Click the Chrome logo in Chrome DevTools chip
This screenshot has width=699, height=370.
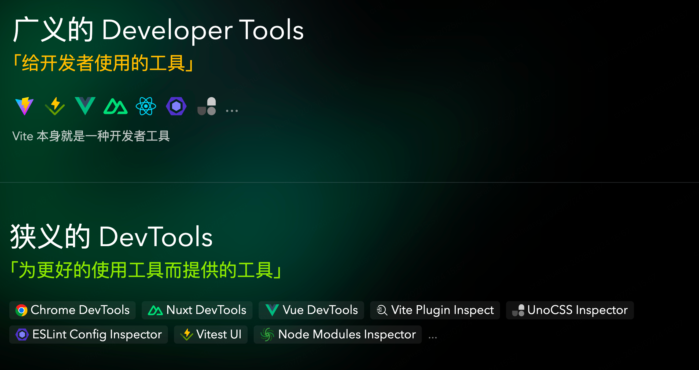point(21,310)
